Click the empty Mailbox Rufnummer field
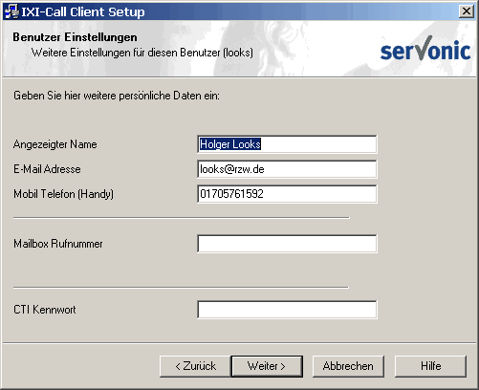 pos(287,244)
